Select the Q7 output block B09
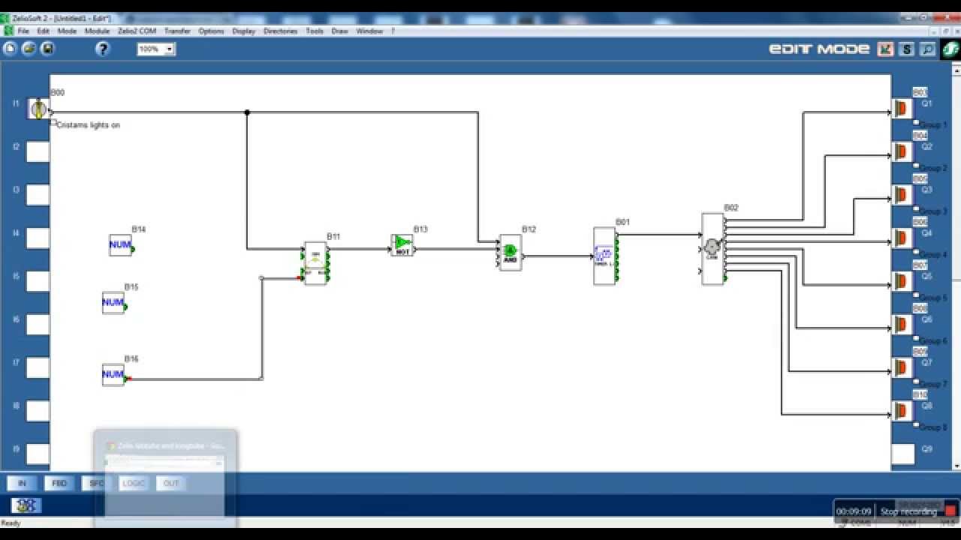Image resolution: width=961 pixels, height=540 pixels. (x=902, y=368)
